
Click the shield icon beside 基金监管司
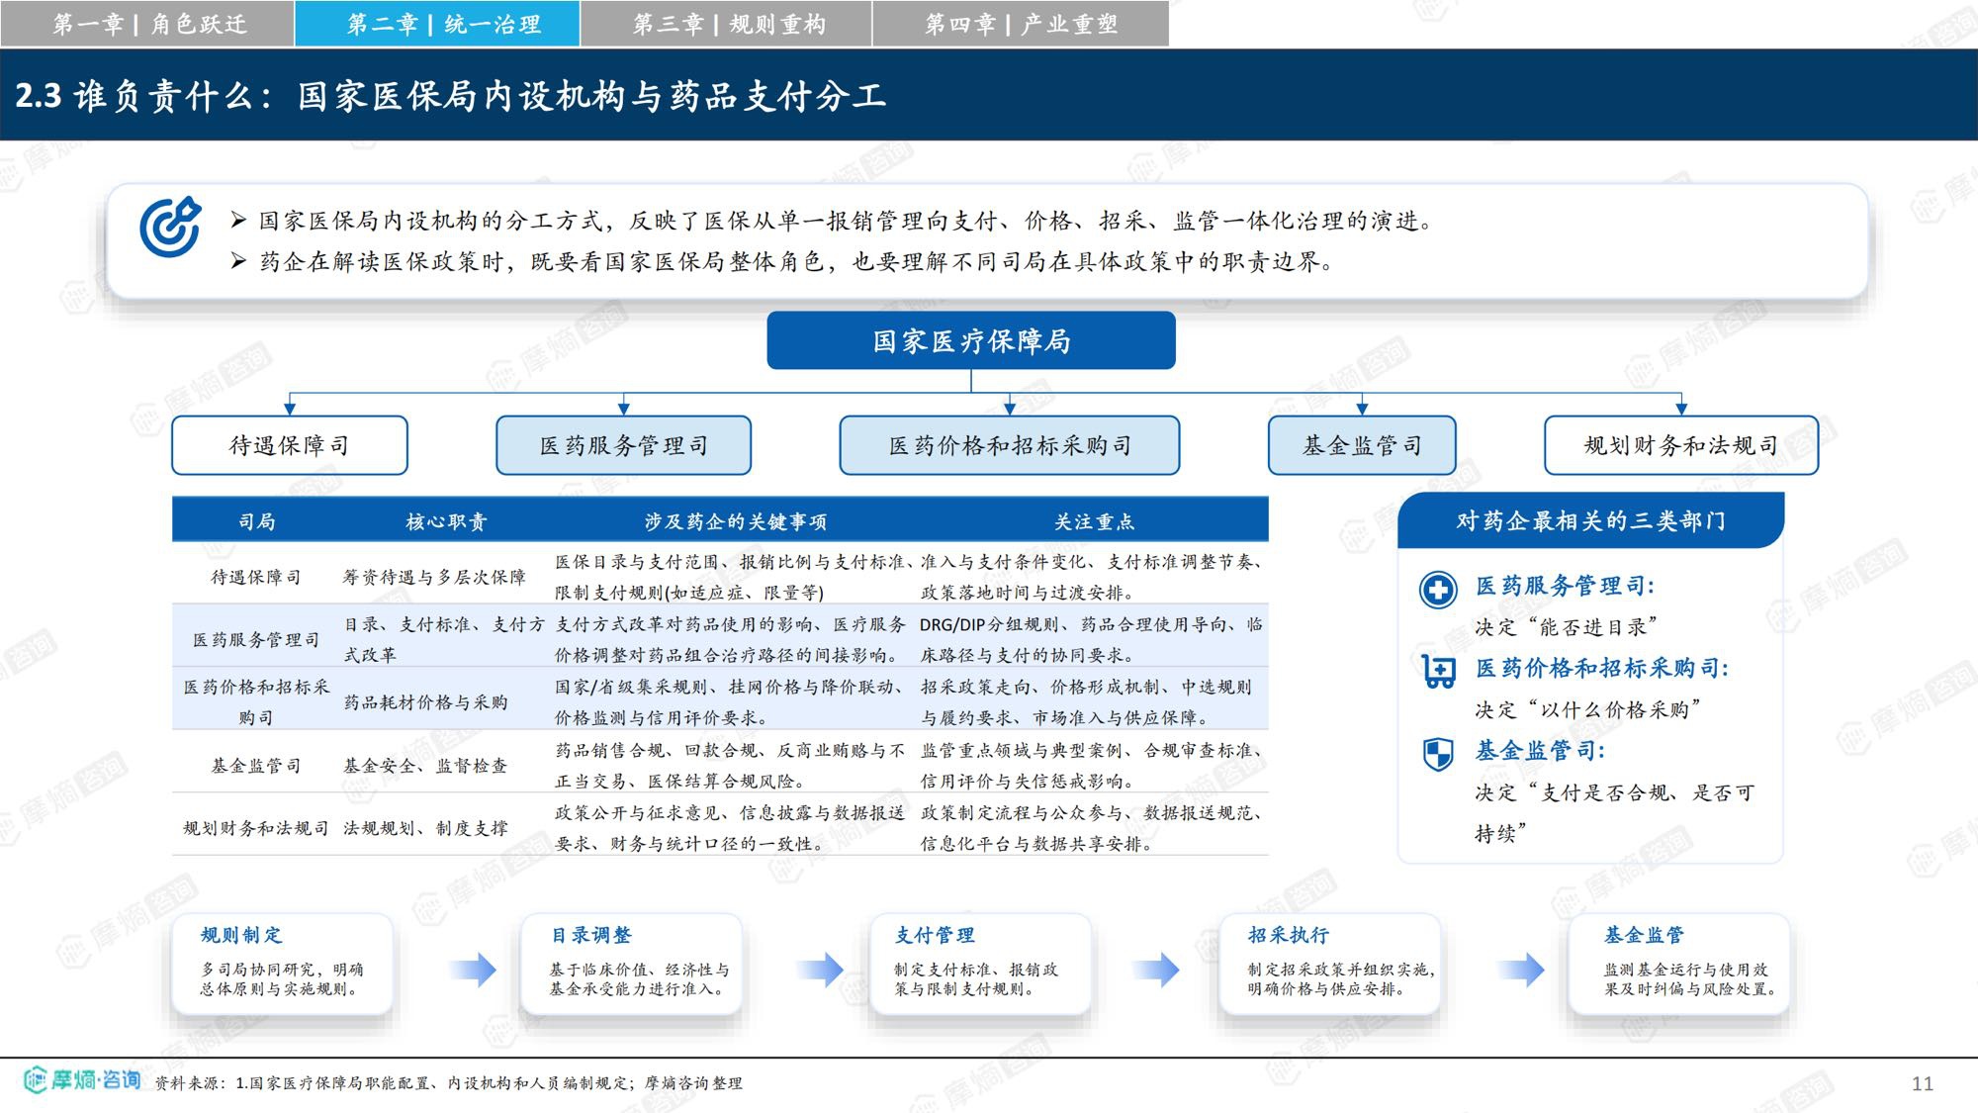tap(1438, 754)
